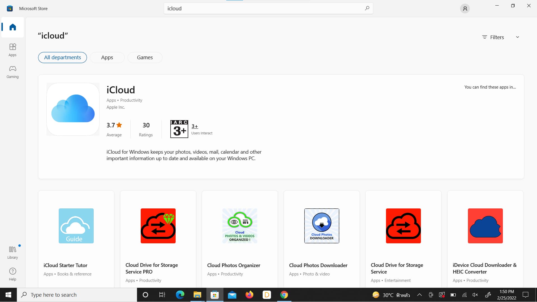This screenshot has width=537, height=302.
Task: Switch to the Games filter tab
Action: pos(145,58)
